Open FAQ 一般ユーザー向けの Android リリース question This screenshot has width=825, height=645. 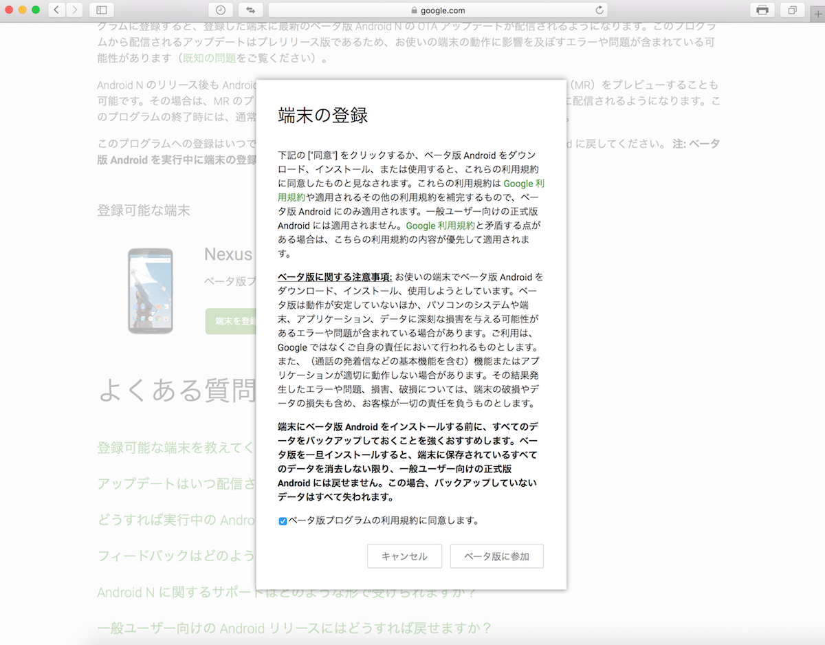click(x=294, y=628)
